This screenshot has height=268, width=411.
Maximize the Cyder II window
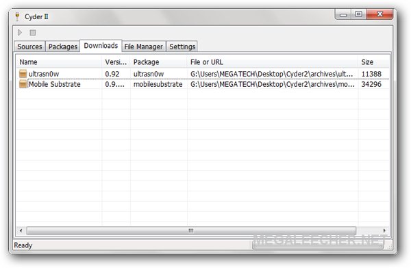[x=358, y=14]
